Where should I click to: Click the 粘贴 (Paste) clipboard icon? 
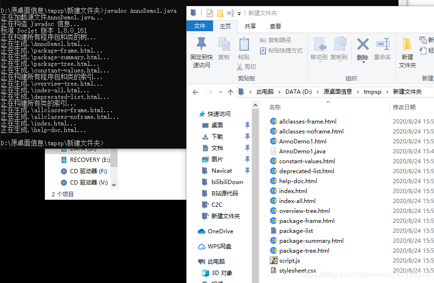243,45
